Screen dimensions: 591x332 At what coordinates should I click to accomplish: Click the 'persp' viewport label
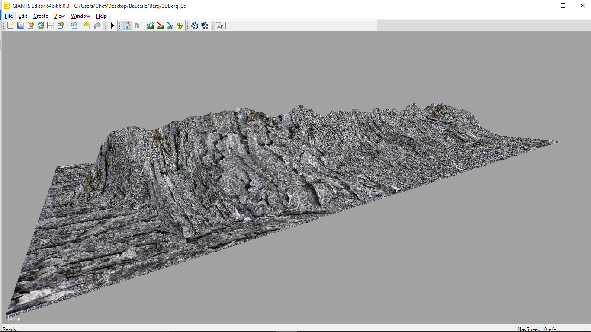tap(14, 319)
